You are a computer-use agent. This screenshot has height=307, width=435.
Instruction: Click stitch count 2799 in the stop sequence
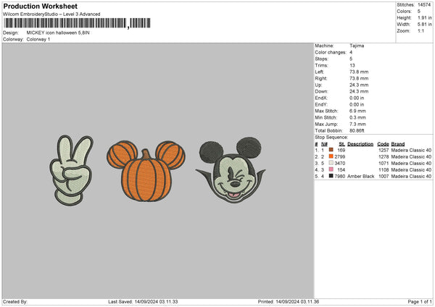pyautogui.click(x=340, y=157)
